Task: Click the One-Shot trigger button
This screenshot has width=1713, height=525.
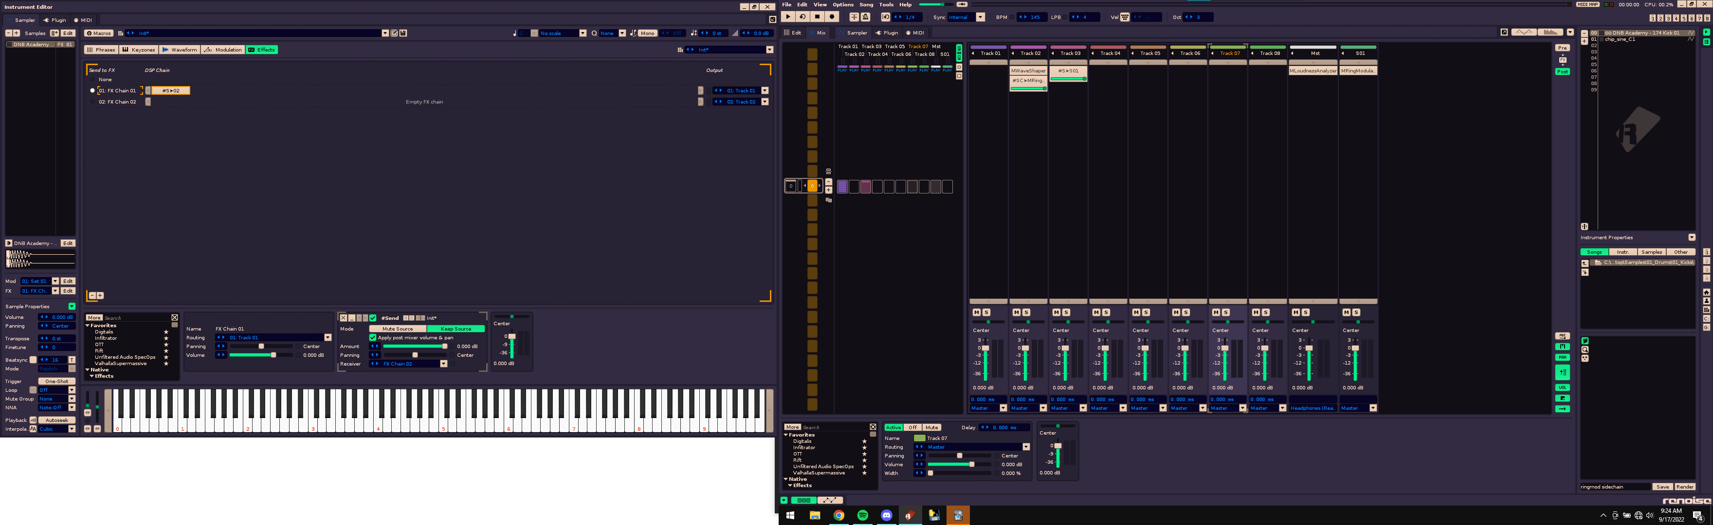Action: point(56,382)
